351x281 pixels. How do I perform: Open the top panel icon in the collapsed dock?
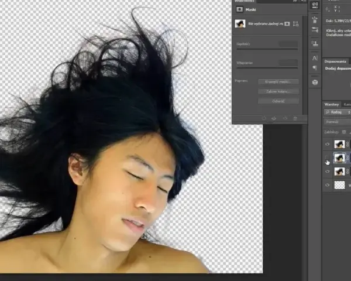(315, 5)
